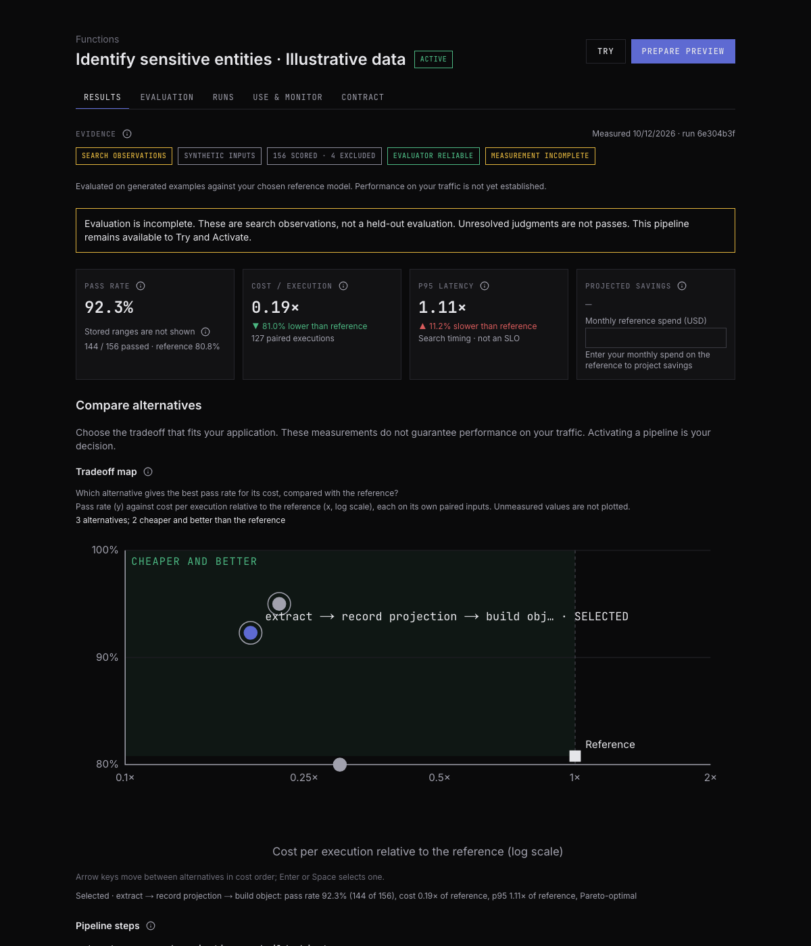Click the "156 Scored · 4 Excluded" badge

point(324,156)
